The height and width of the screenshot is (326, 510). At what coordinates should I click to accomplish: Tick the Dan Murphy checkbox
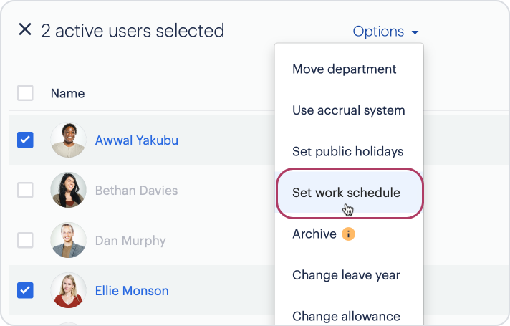(x=25, y=241)
